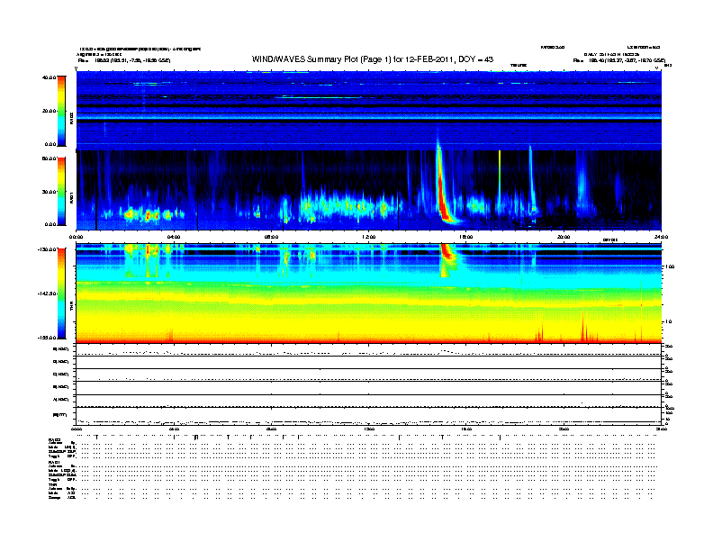This screenshot has height=551, width=713.
Task: Click the GSE position text at top right
Action: [x=618, y=60]
